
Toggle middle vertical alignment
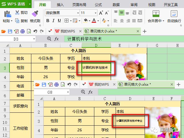(121, 12)
